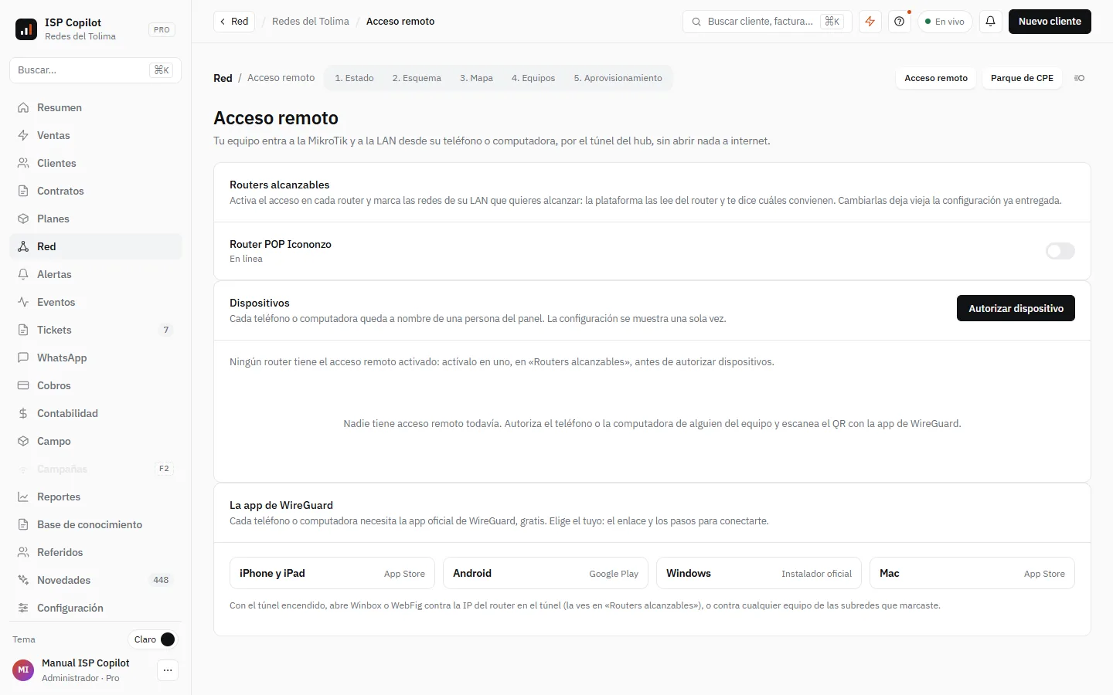Open the Clientes list
Image resolution: width=1113 pixels, height=695 pixels.
96,163
